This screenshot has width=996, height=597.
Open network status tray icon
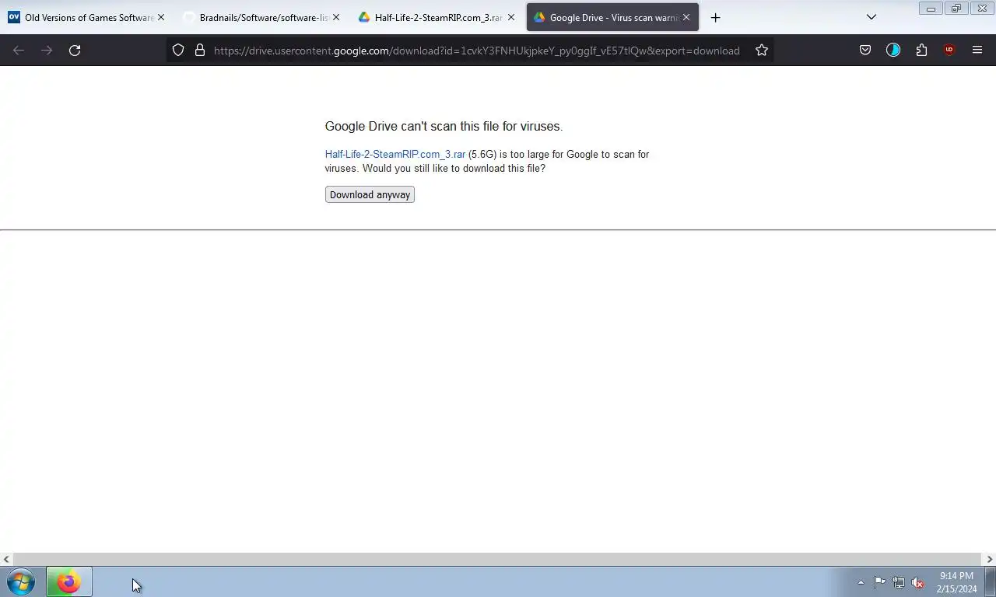(899, 581)
